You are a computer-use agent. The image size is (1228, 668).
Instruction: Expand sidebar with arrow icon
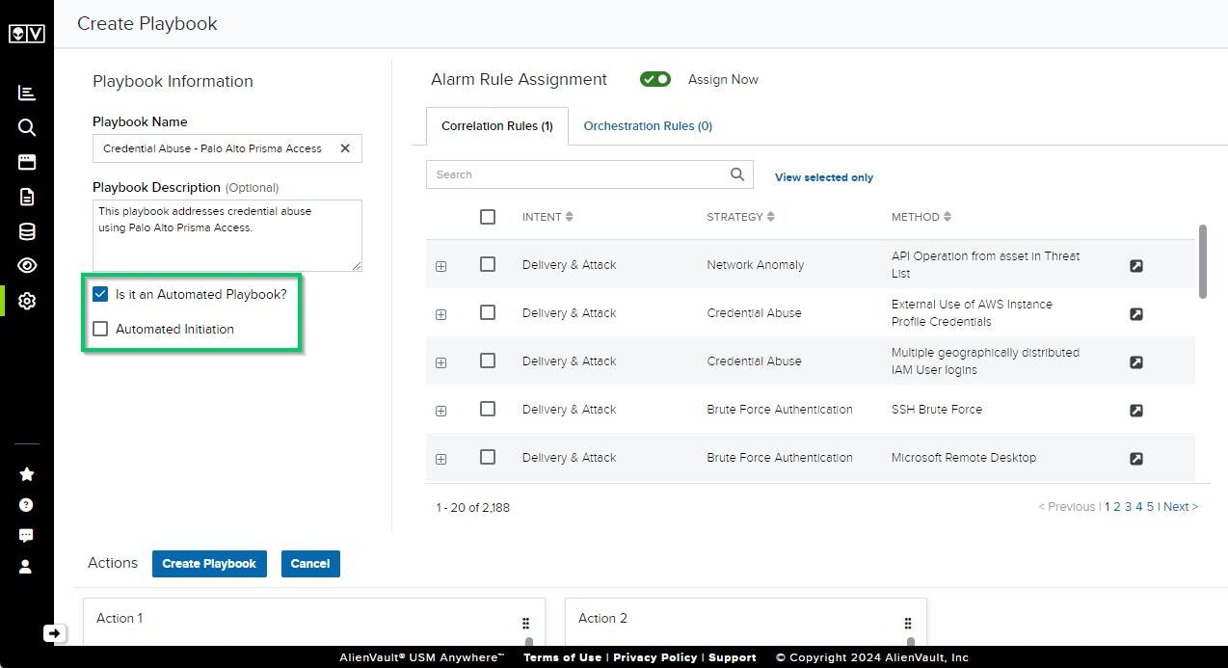pos(54,633)
